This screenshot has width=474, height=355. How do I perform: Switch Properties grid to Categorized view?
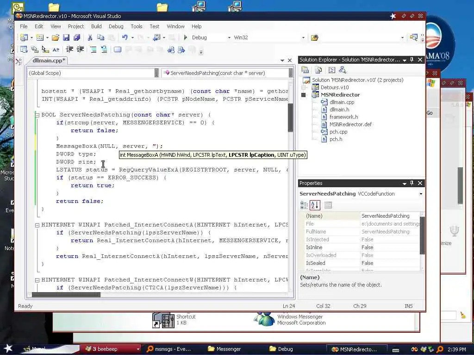304,205
